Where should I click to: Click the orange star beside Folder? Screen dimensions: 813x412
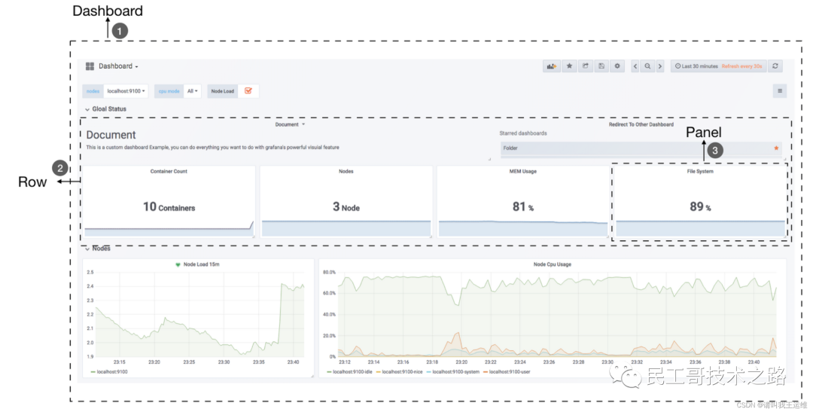click(x=776, y=148)
